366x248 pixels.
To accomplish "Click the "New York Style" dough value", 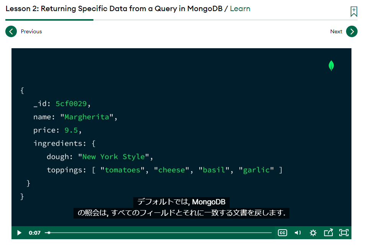I will click(113, 157).
